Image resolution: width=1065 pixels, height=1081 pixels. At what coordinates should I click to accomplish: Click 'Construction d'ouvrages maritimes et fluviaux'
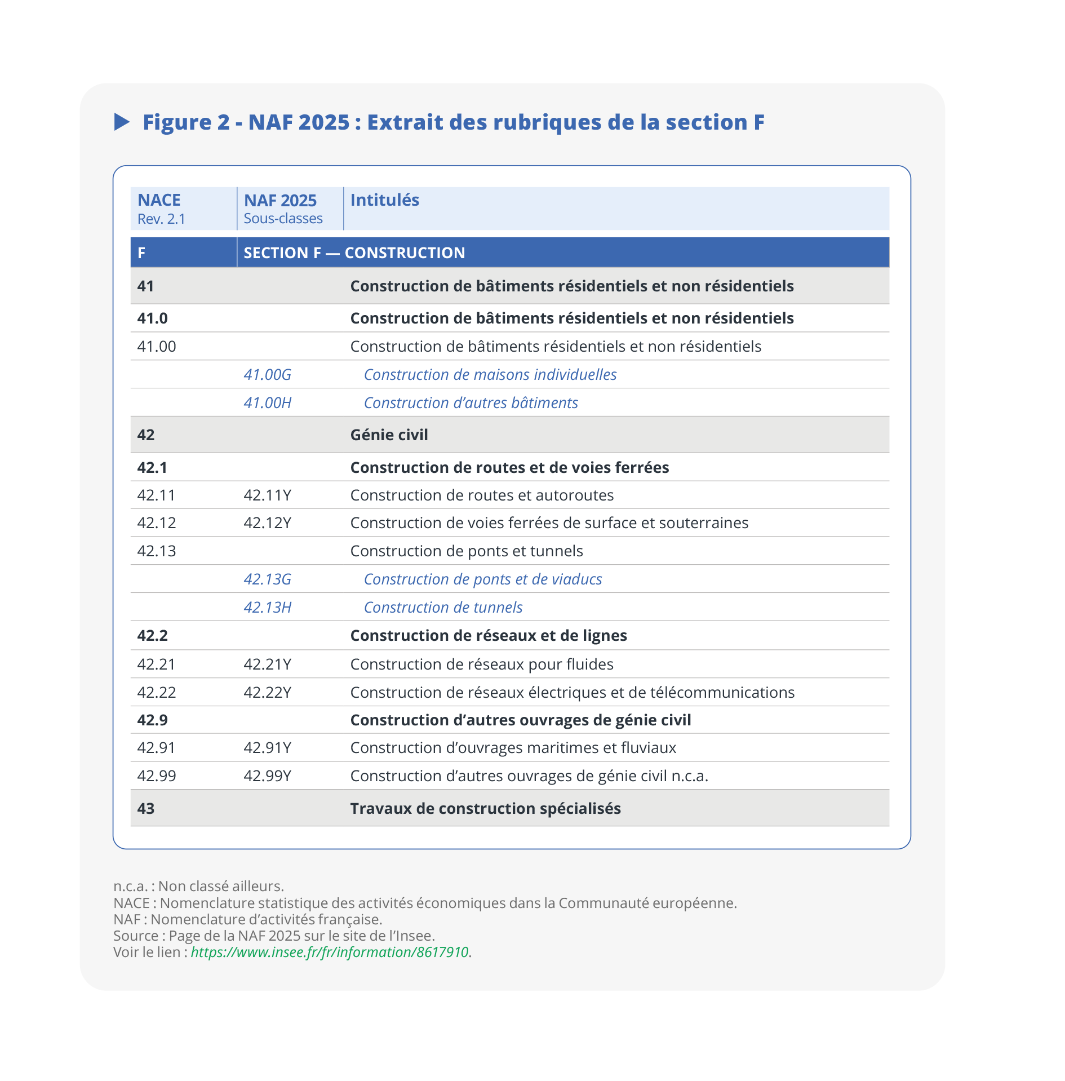coord(513,747)
